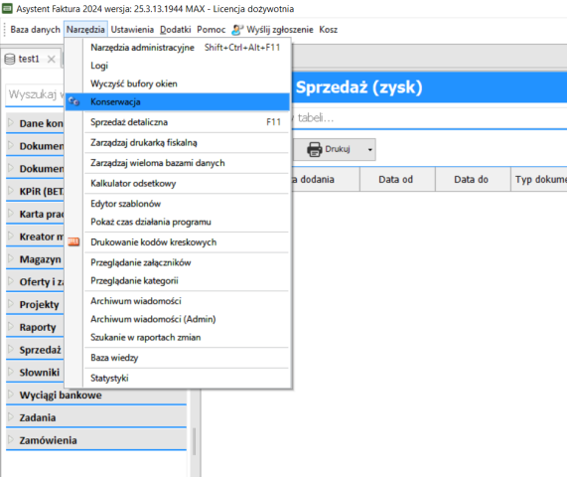
Task: Expand the Dane kon… section
Action: pos(11,123)
